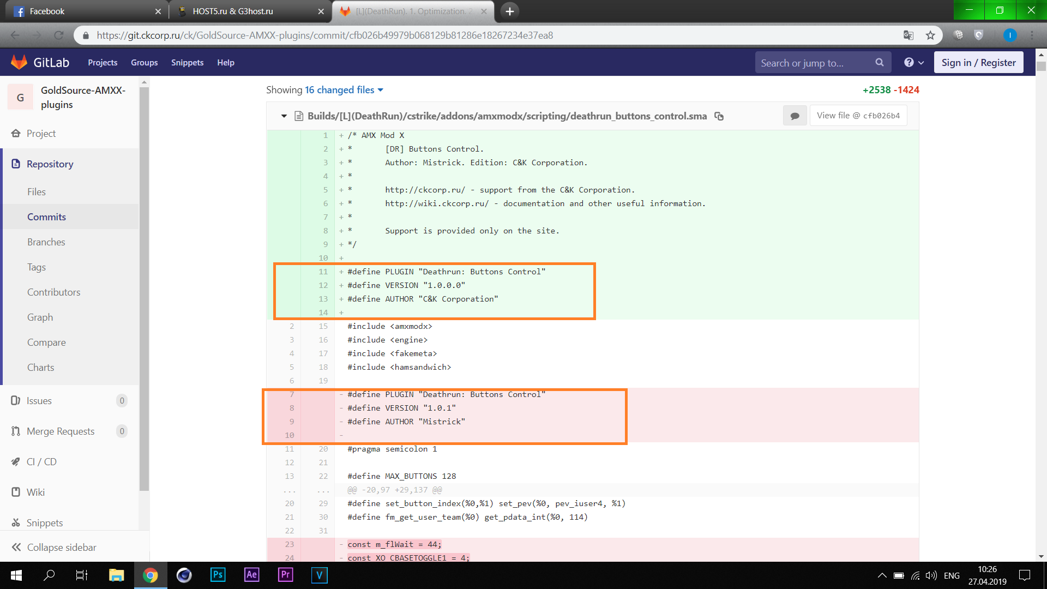Collapse the deathrun_buttons_control.sma diff

click(284, 116)
